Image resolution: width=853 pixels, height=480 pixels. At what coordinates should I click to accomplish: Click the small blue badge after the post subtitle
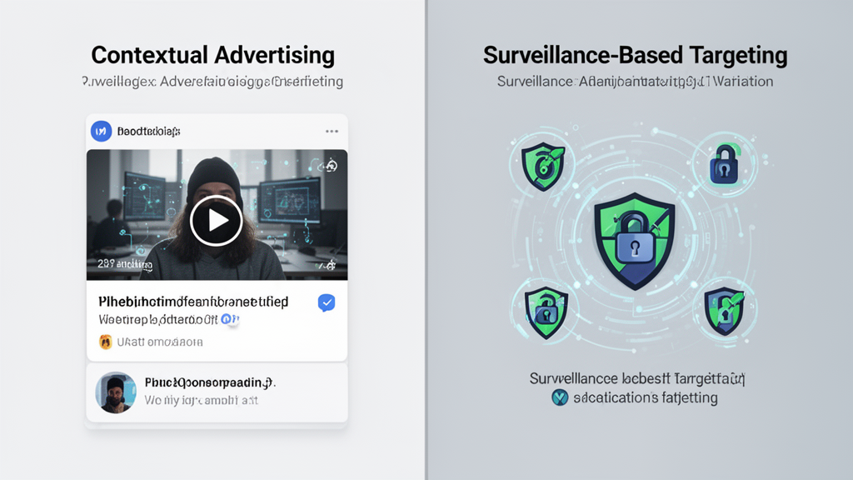[227, 319]
